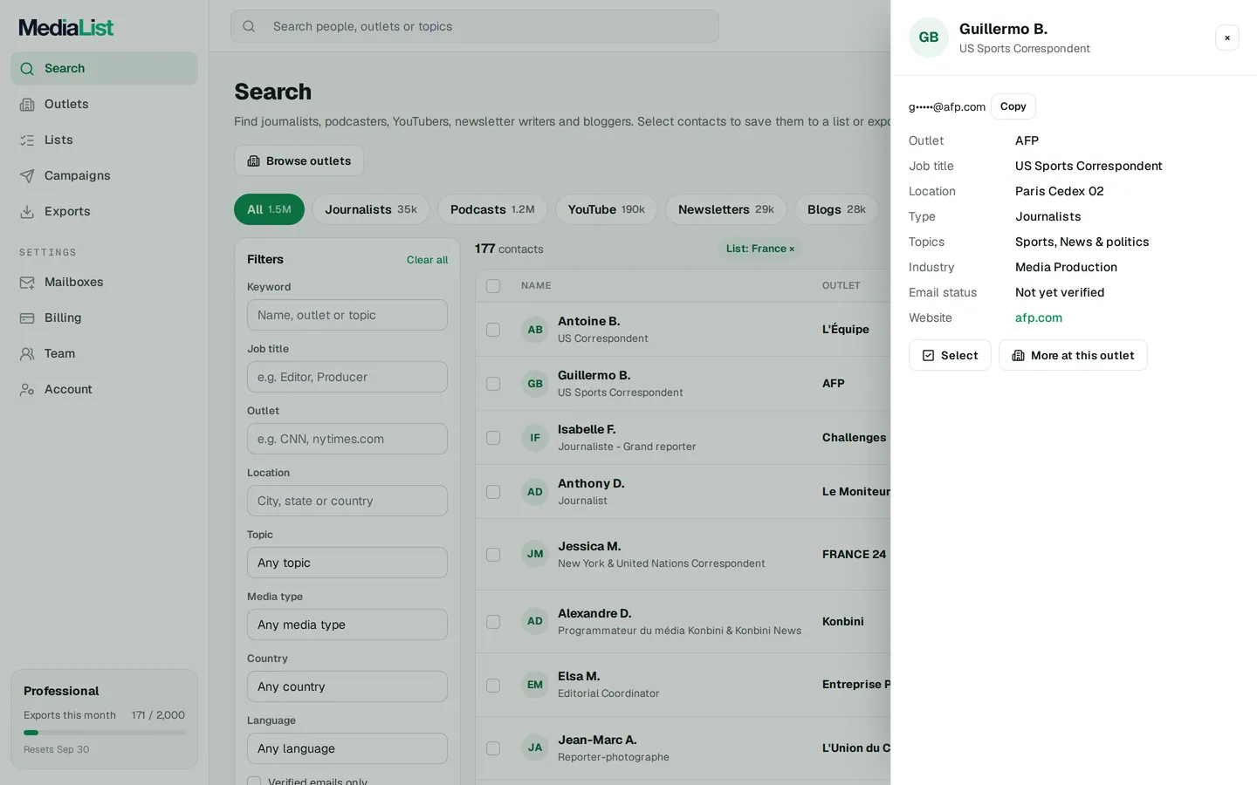This screenshot has width=1257, height=785.
Task: Click the GB avatar in detail panel
Action: 929,38
